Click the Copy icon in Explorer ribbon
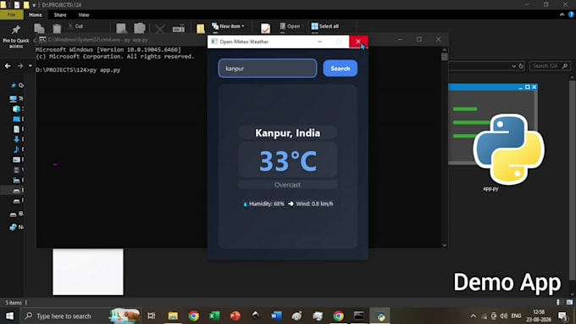The height and width of the screenshot is (324, 576). point(39,28)
